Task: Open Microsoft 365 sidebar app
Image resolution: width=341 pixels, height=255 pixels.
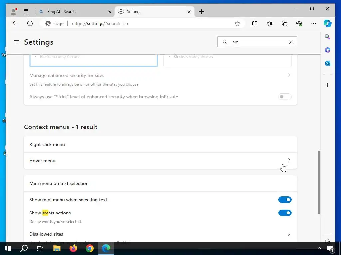Action: point(328,50)
